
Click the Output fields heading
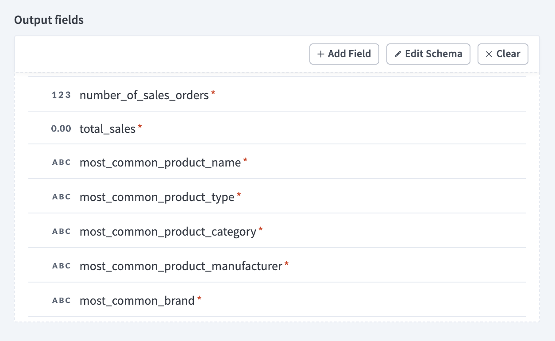[x=48, y=20]
